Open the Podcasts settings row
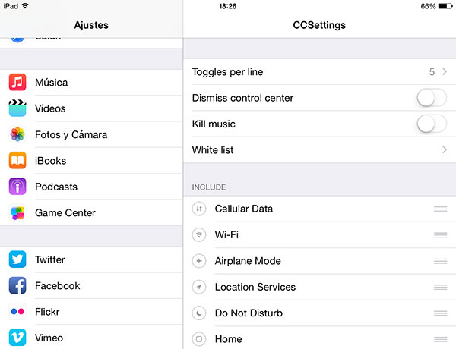456x349 pixels. [91, 187]
